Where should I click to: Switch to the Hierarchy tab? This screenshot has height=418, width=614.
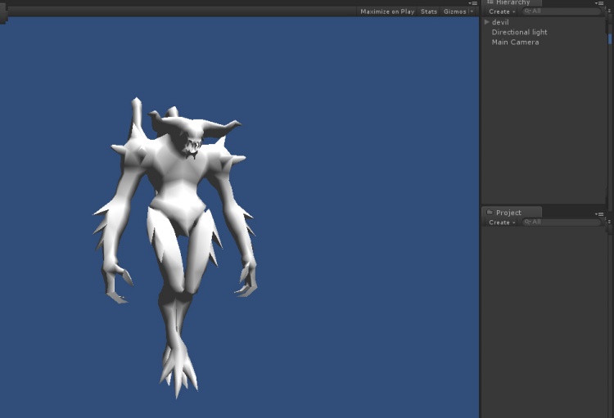[x=512, y=2]
